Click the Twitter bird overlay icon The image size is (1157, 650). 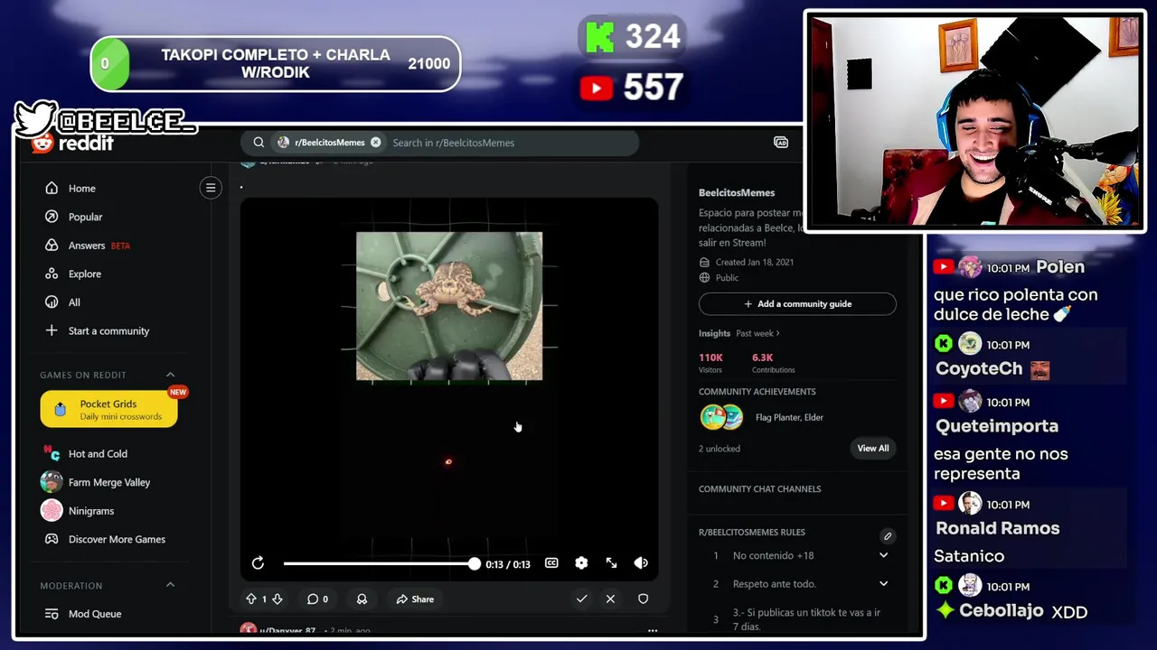36,118
